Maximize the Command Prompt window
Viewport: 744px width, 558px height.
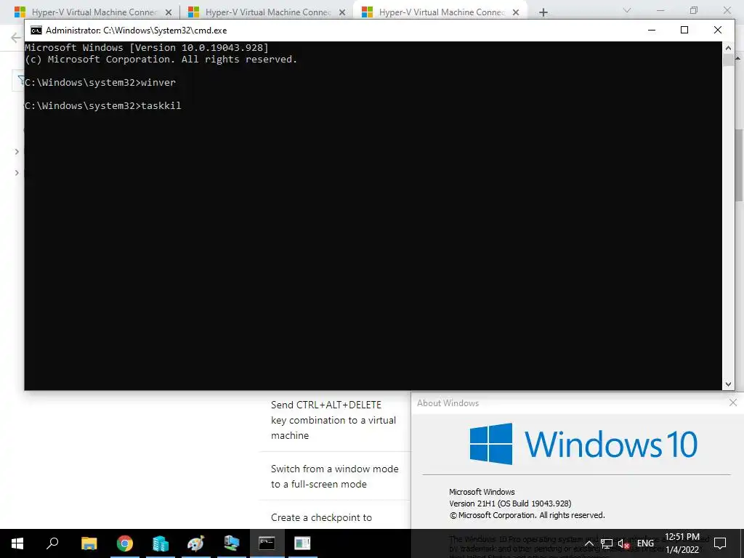coord(684,30)
